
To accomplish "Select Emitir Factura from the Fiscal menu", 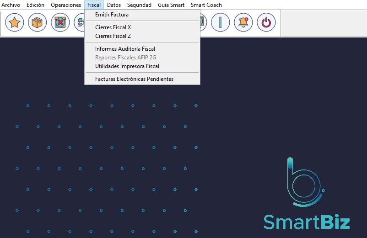I will 112,15.
